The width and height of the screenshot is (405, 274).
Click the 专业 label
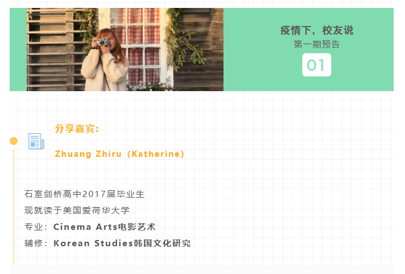(33, 227)
